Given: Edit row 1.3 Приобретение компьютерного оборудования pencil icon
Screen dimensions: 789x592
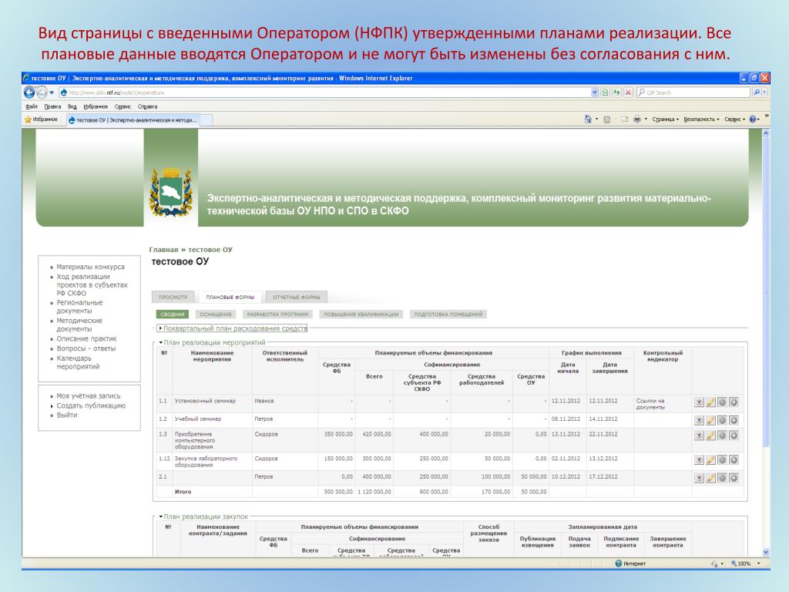Looking at the screenshot, I should [x=710, y=436].
